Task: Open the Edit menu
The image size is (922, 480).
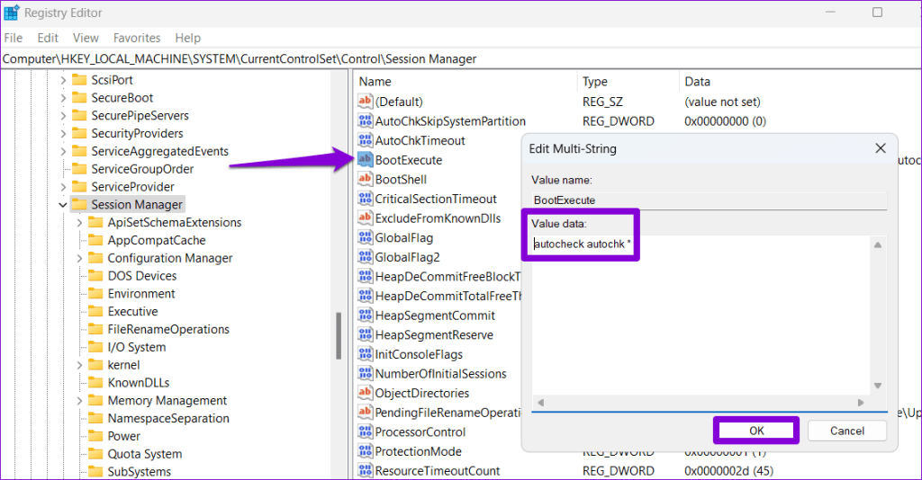Action: click(48, 38)
